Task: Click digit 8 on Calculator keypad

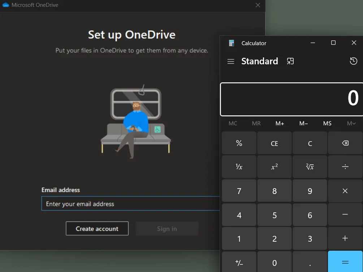Action: [x=275, y=191]
